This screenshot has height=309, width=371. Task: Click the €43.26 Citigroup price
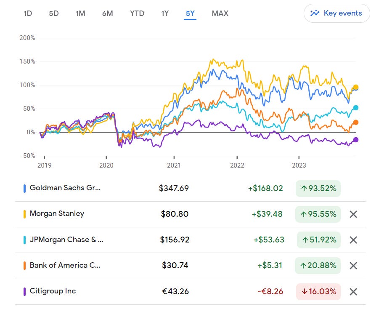tap(175, 291)
